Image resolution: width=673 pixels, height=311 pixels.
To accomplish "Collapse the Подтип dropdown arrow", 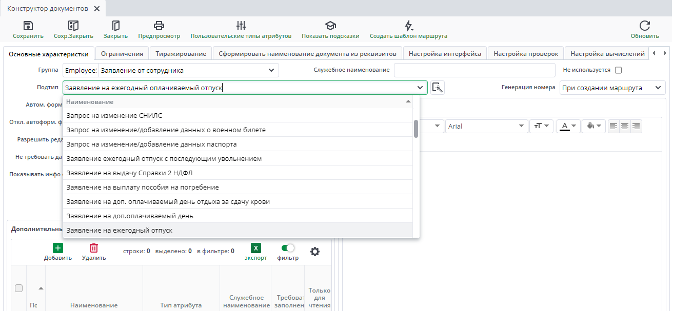I will [420, 88].
